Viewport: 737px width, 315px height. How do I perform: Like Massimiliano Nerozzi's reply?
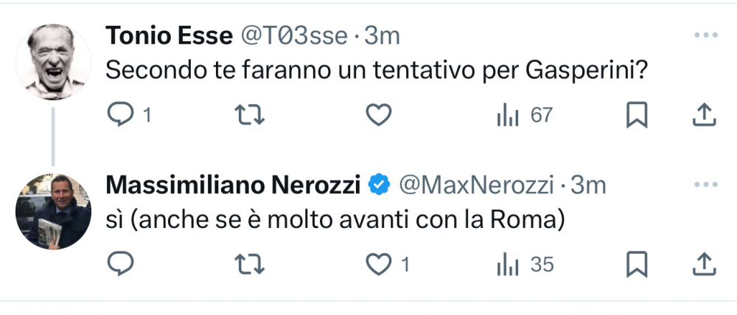click(388, 264)
